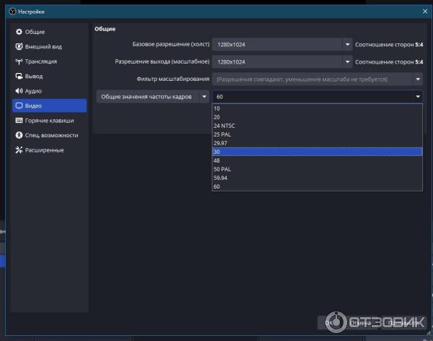Select the Спец. возможности accessibility icon
The width and height of the screenshot is (433, 341).
click(x=19, y=135)
